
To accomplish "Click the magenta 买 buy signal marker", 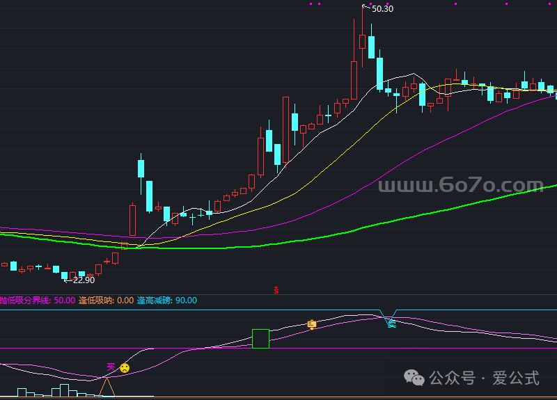I will 110,366.
